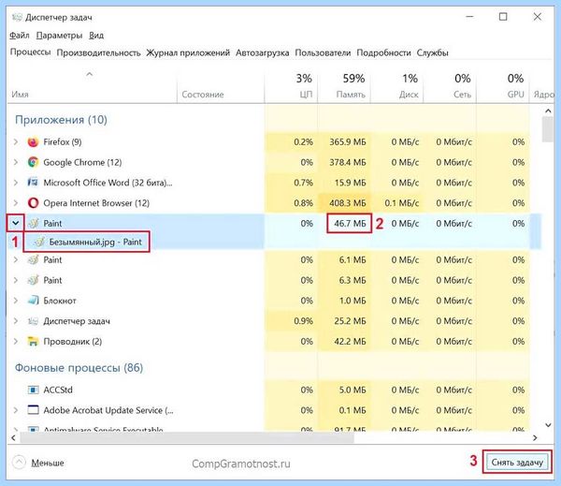Expand the Firefox (9) process group

tap(16, 142)
